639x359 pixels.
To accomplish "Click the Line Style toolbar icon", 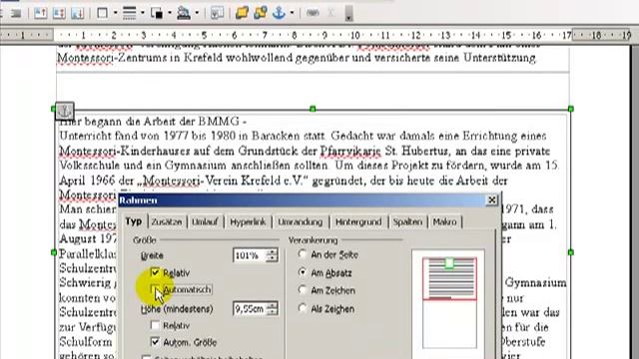I will (130, 13).
